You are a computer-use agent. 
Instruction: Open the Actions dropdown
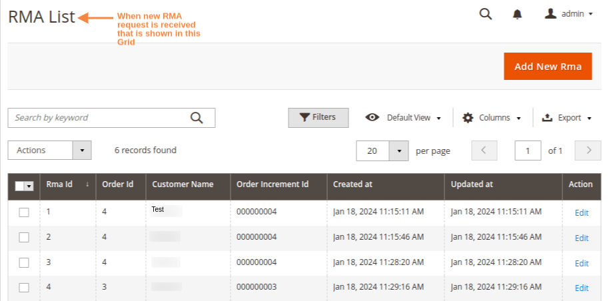[x=49, y=150]
